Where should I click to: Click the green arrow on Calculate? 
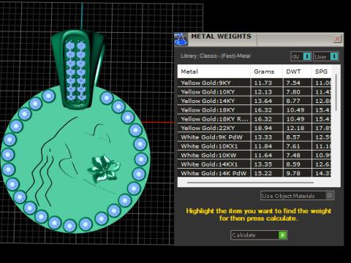coord(282,235)
